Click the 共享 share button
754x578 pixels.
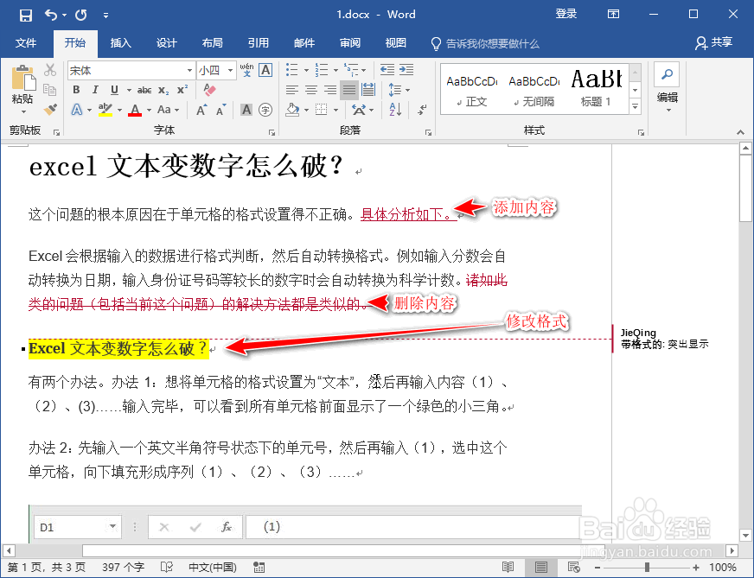pyautogui.click(x=714, y=42)
